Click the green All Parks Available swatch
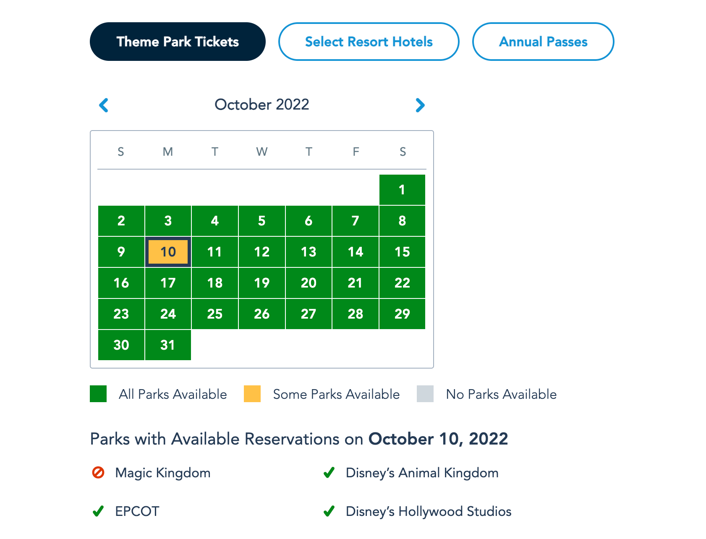 [x=98, y=394]
